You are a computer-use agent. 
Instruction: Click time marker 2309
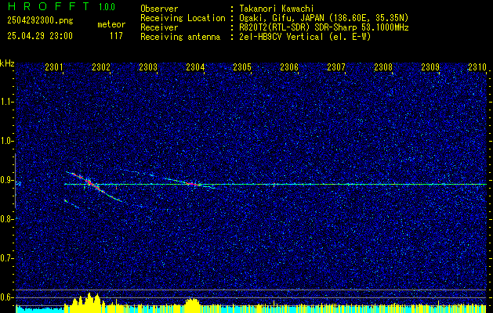pyautogui.click(x=430, y=67)
